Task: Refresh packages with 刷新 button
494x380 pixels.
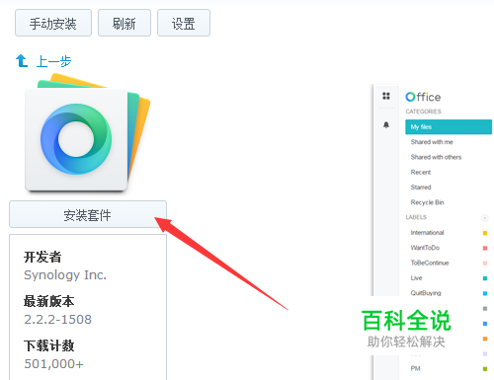Action: 124,23
